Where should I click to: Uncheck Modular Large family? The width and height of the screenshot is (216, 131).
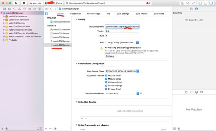(x=106, y=79)
